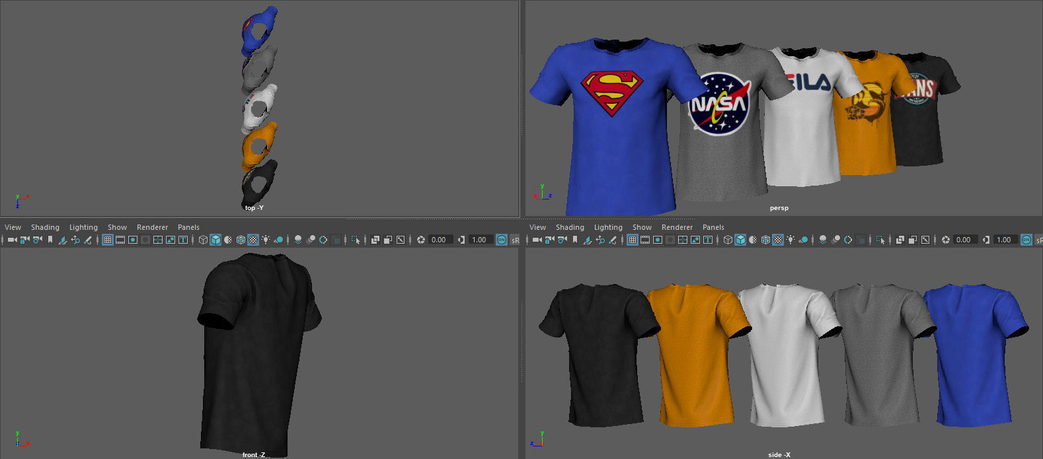
Task: Open Panels menu in side view panel
Action: [x=713, y=227]
